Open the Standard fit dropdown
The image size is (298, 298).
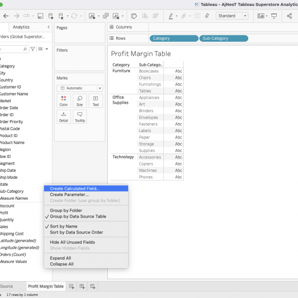pos(232,16)
